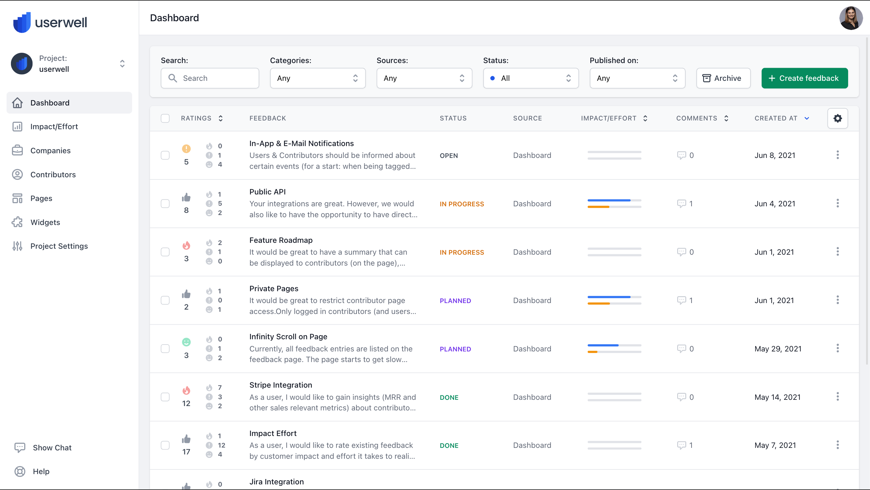Screen dimensions: 870x490
Task: Click the userwell logo
Action: click(50, 22)
